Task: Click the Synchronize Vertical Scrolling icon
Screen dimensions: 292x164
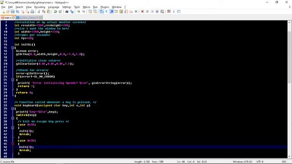Action: (90, 11)
